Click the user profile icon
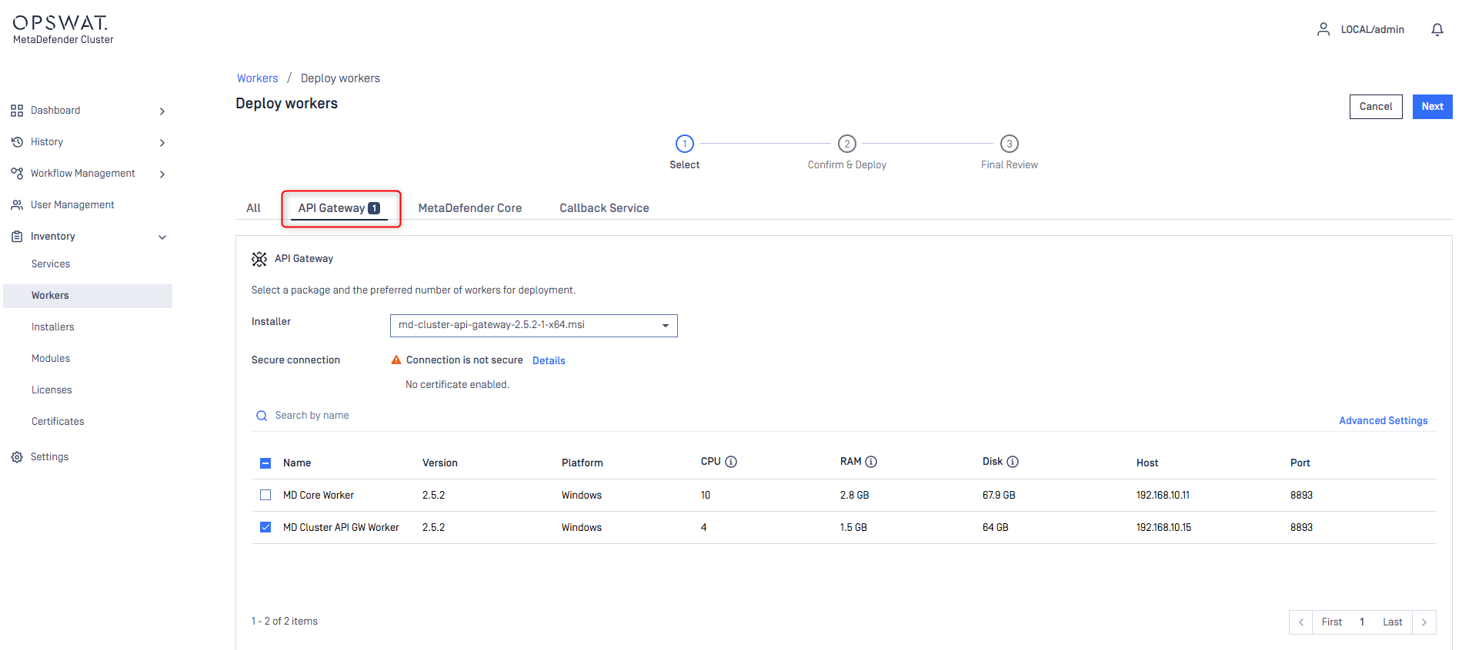Image resolution: width=1462 pixels, height=650 pixels. click(x=1323, y=30)
